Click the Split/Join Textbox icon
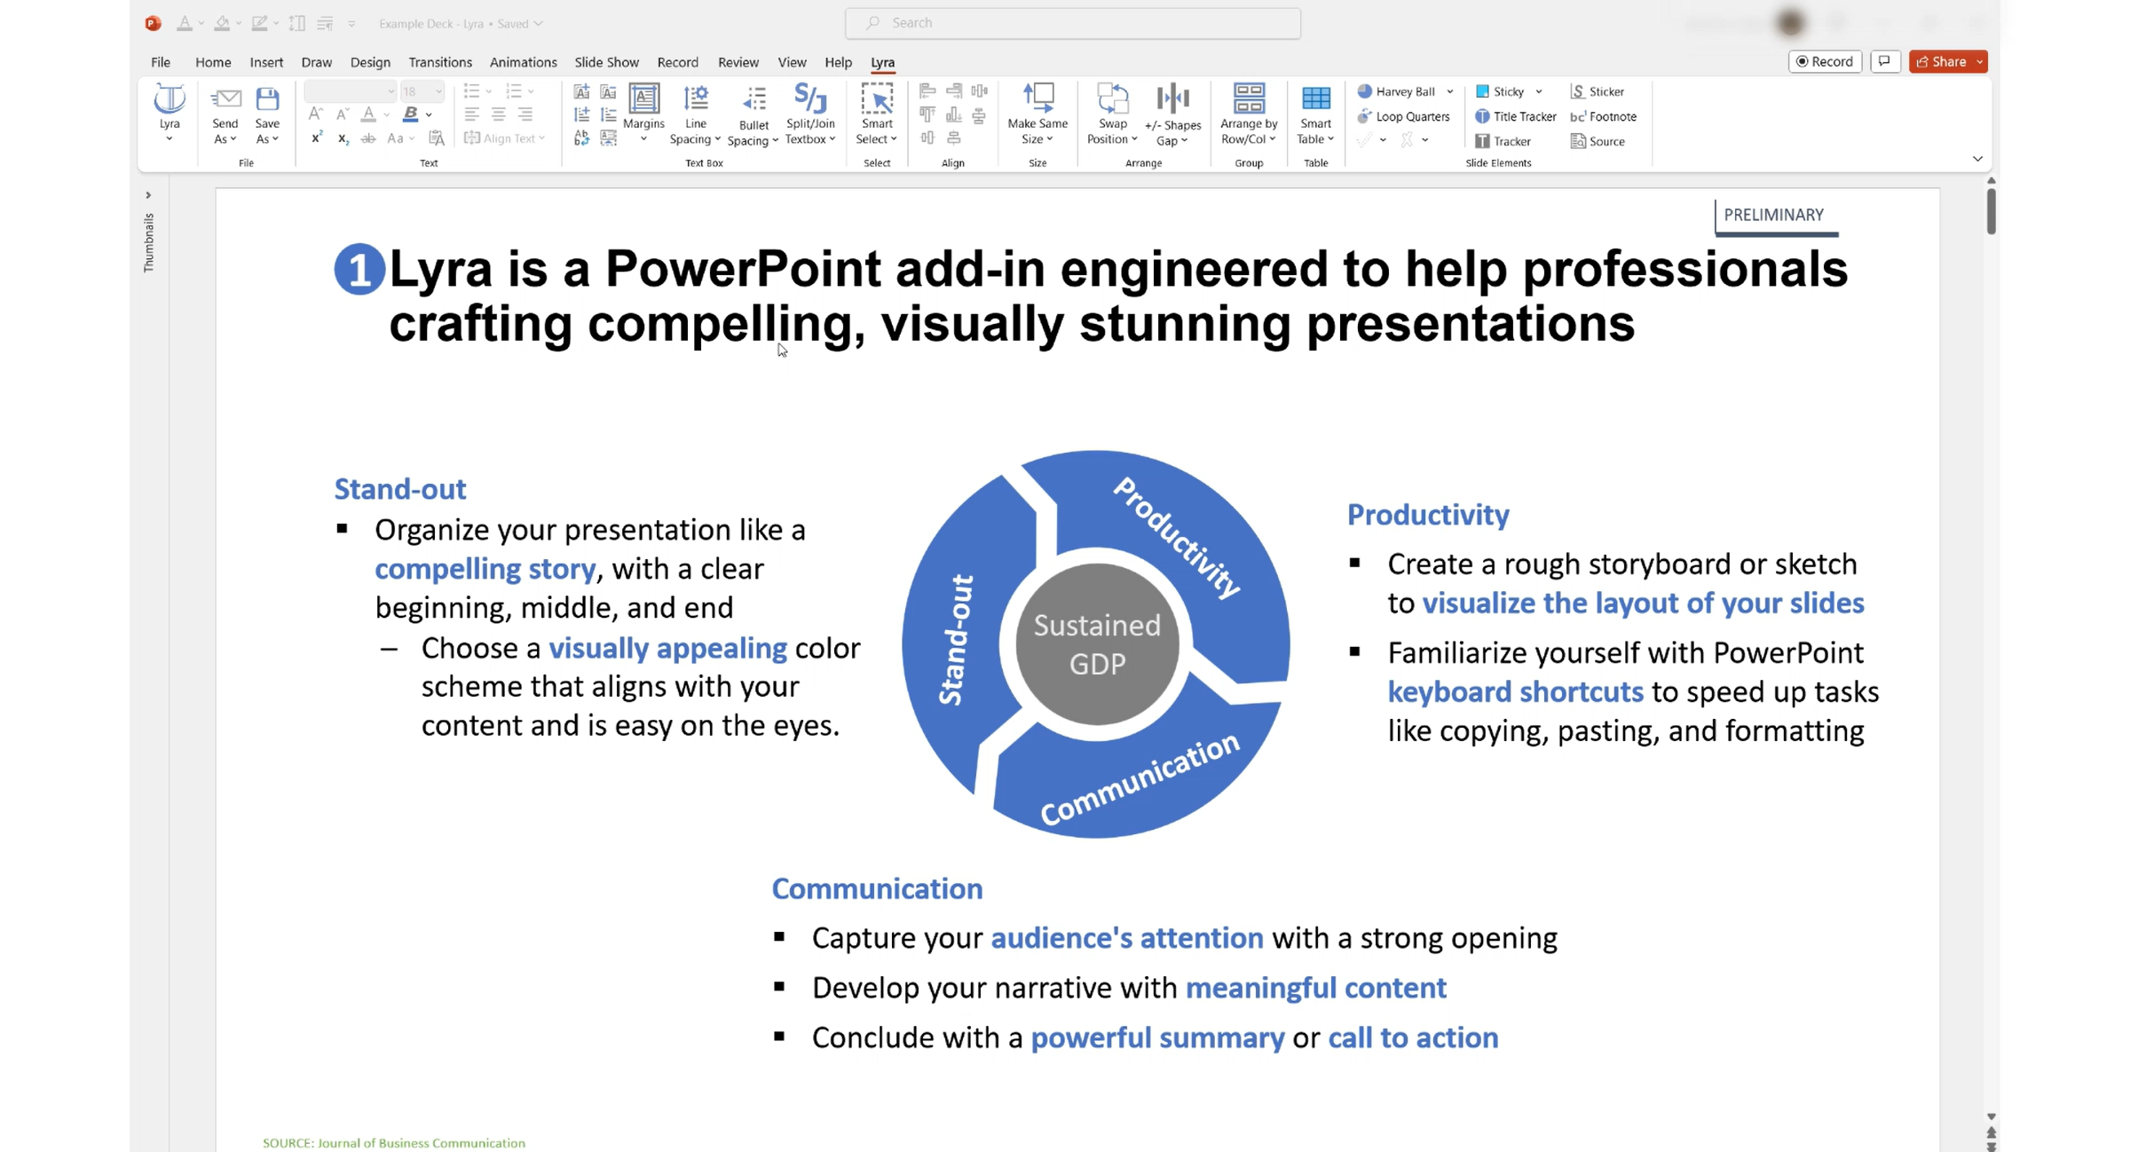Image resolution: width=2130 pixels, height=1152 pixels. [x=810, y=98]
